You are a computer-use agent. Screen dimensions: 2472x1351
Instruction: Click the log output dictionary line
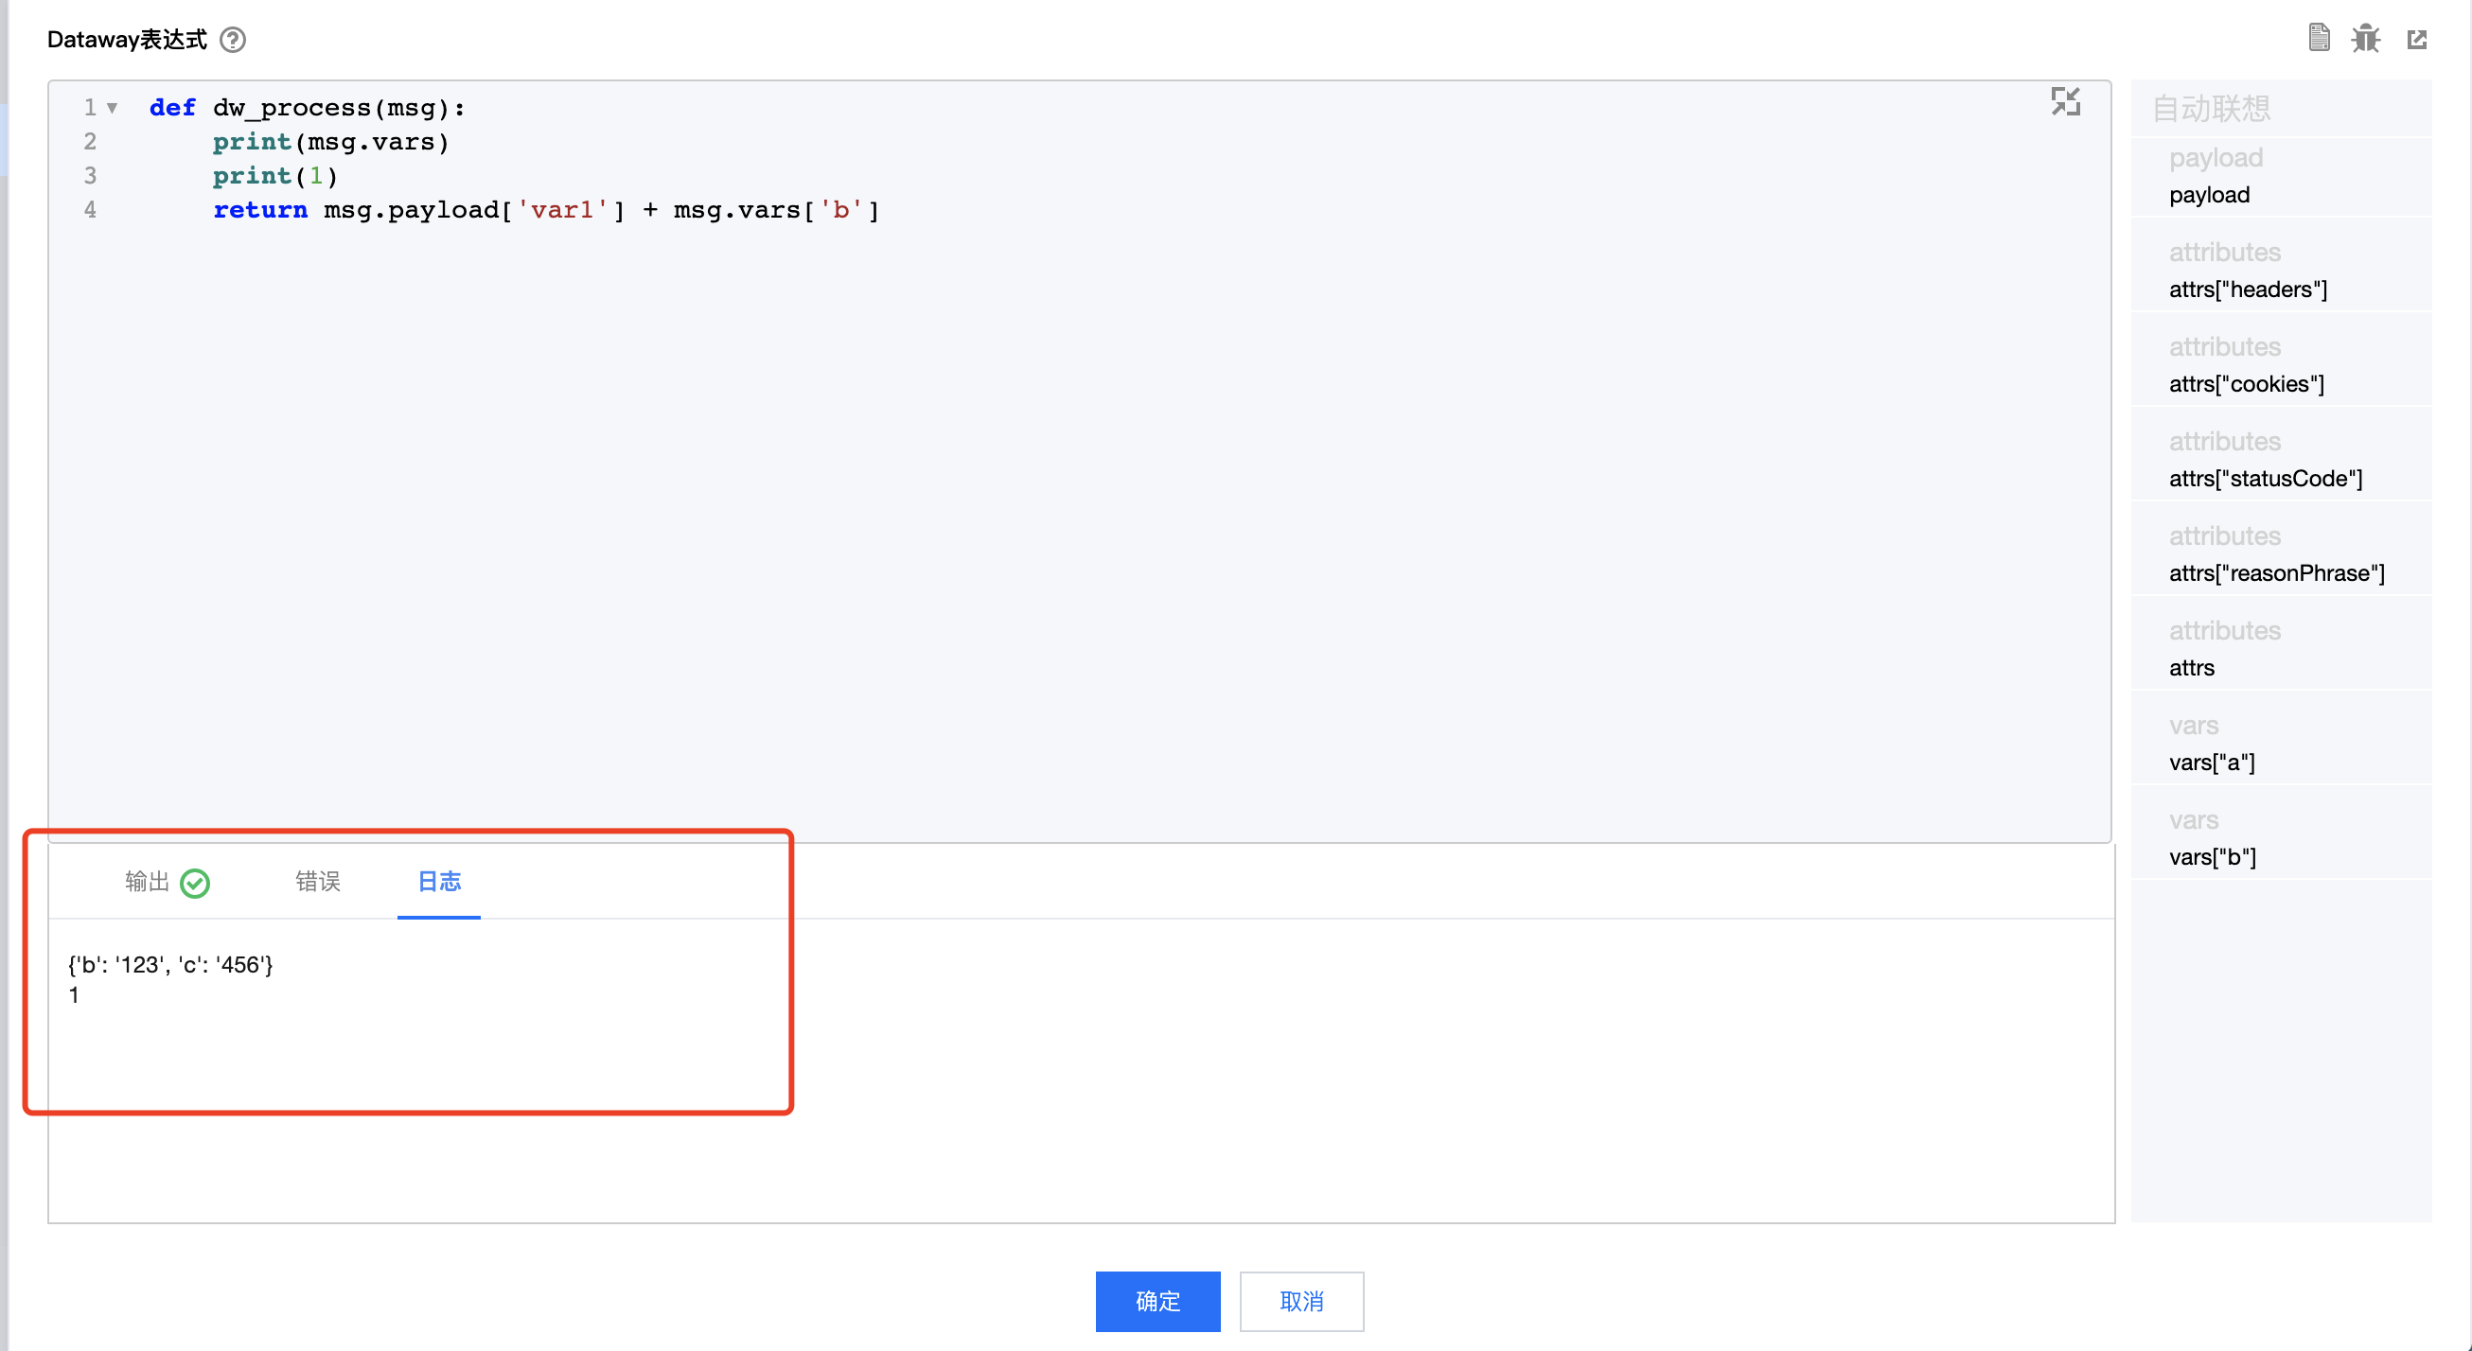170,964
